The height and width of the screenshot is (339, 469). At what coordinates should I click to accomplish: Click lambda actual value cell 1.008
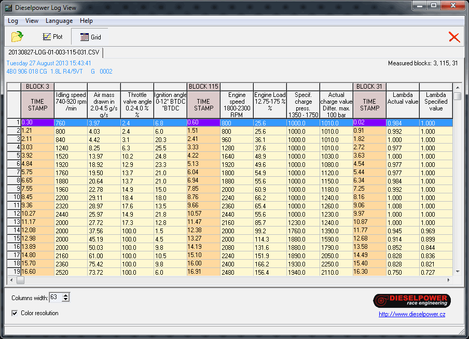pos(403,206)
